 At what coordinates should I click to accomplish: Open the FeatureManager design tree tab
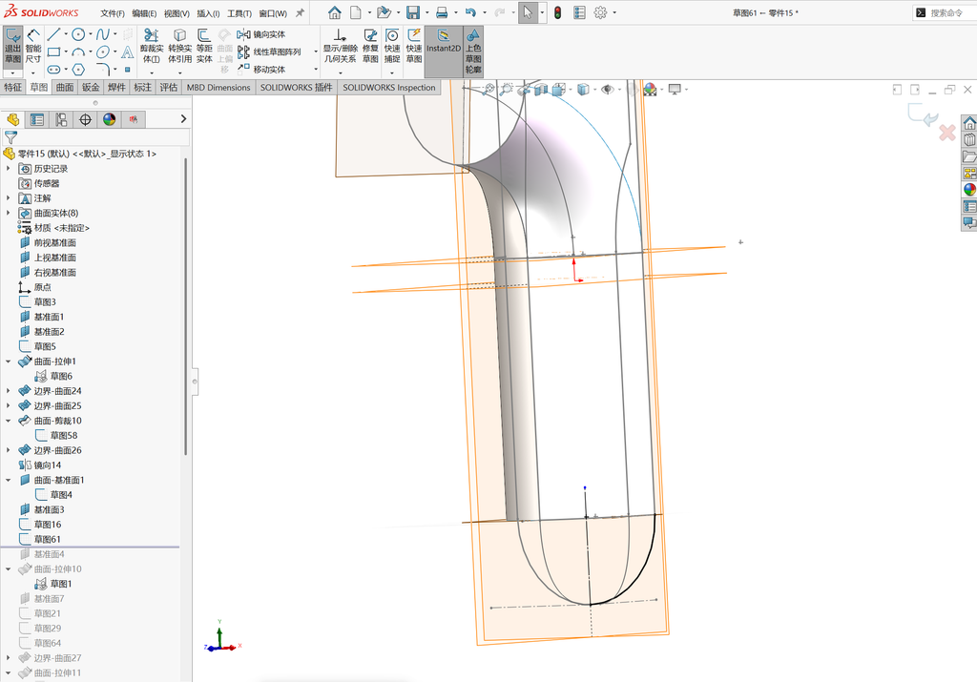click(12, 119)
